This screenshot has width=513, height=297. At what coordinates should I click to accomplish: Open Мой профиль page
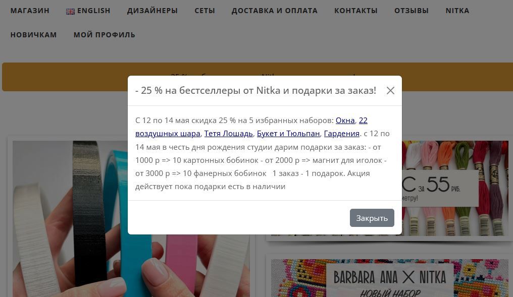click(105, 35)
